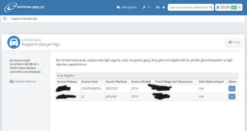Click the Paylaş share button
The width and height of the screenshot is (247, 131).
[x=234, y=42]
